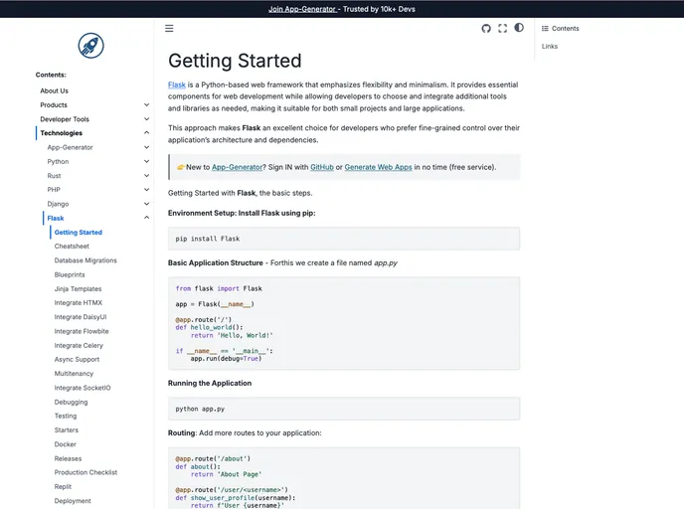The width and height of the screenshot is (684, 509).
Task: Open the Docker page
Action: coord(65,444)
